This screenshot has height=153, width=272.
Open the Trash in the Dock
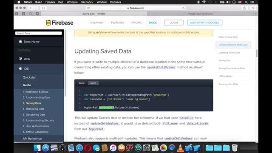235,148
